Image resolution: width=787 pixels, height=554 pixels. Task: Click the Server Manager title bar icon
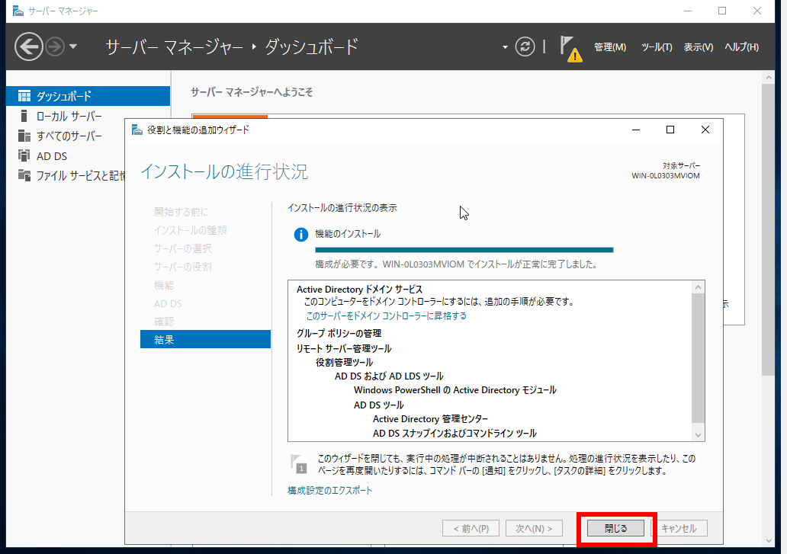pos(18,11)
